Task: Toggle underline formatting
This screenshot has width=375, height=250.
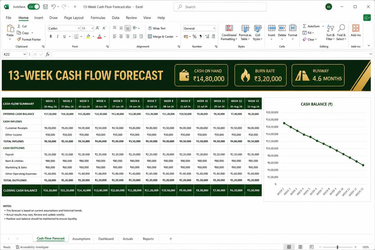Action: tap(65, 37)
